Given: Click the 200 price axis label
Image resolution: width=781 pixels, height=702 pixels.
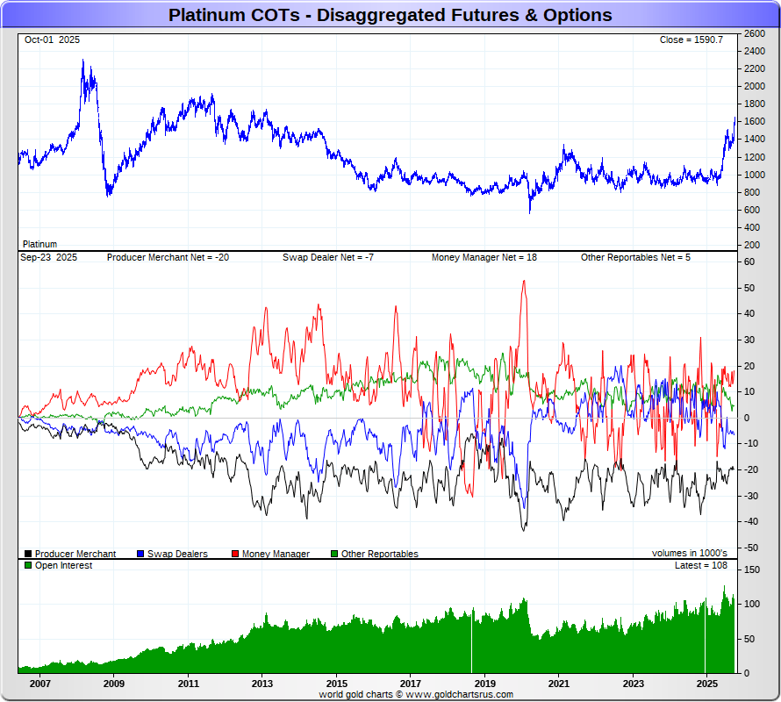Looking at the screenshot, I should pos(752,245).
